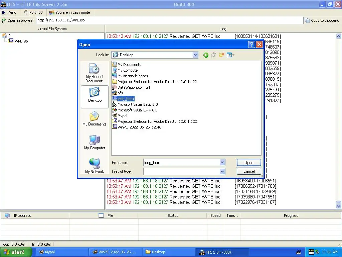
Task: Open the HFS Menu button
Action: click(x=9, y=12)
